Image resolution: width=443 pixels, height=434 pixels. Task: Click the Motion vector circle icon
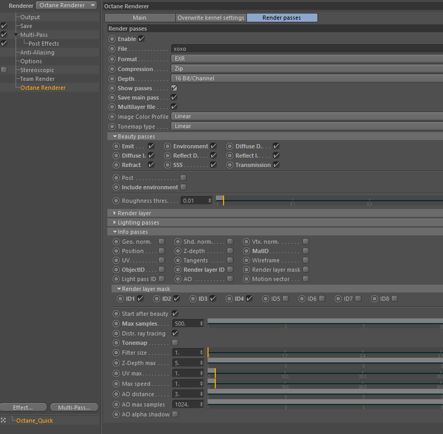246,279
